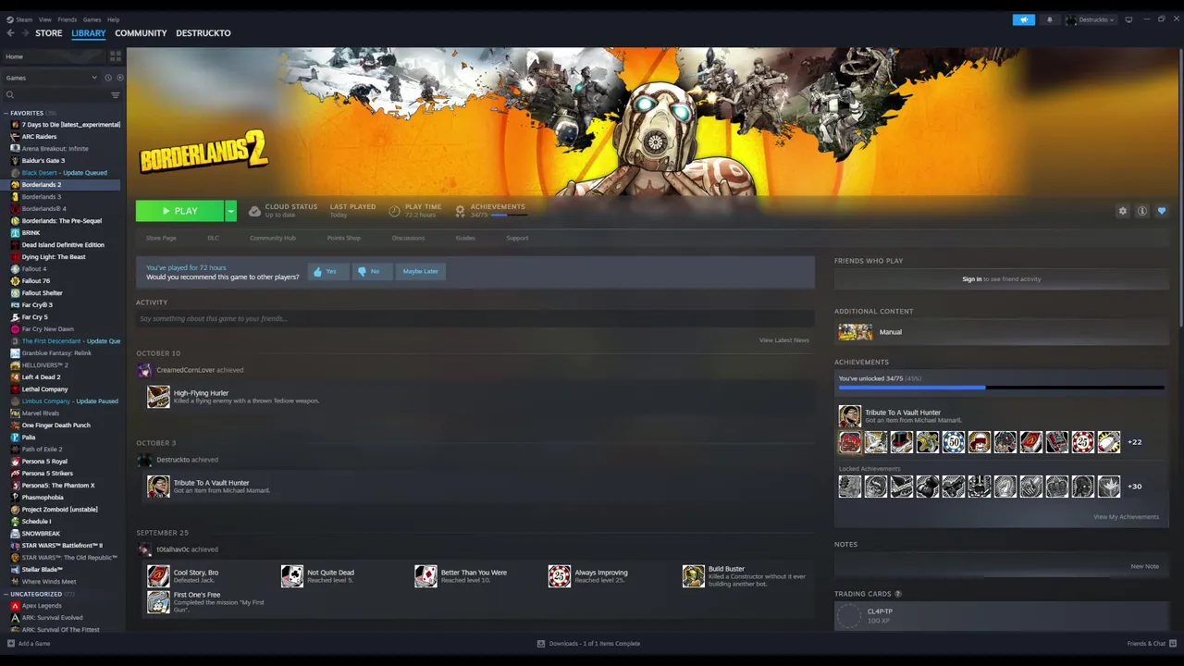Switch to the COMMUNITY tab
Viewport: 1184px width, 666px height.
(x=141, y=33)
